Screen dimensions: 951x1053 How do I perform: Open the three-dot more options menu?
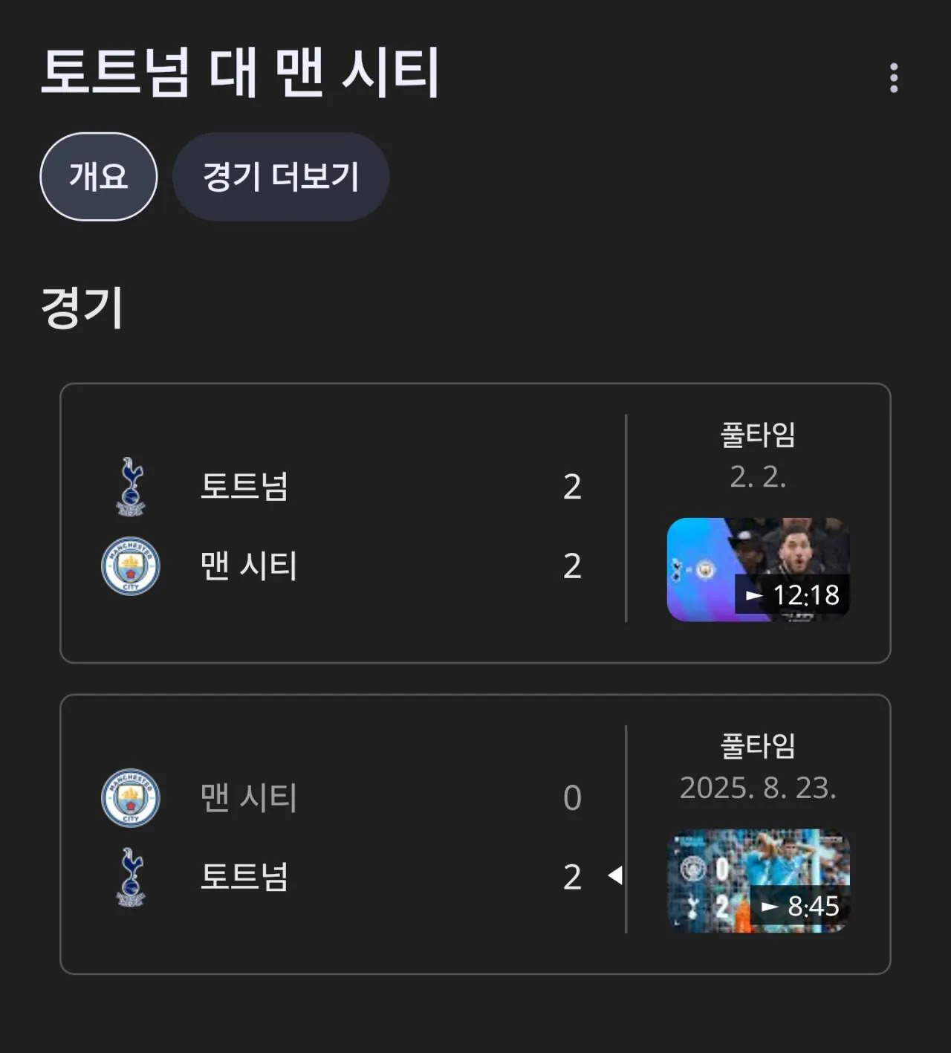(x=893, y=77)
